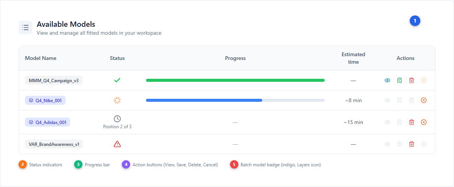Click the save icon in VAR_BrandAwareness_v1 row

coord(400,144)
